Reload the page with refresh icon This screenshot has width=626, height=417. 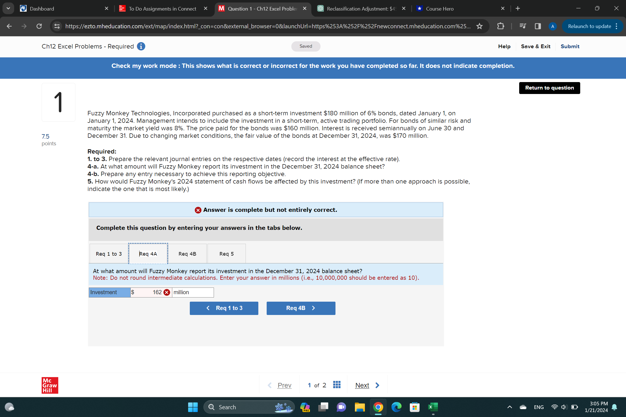(39, 26)
